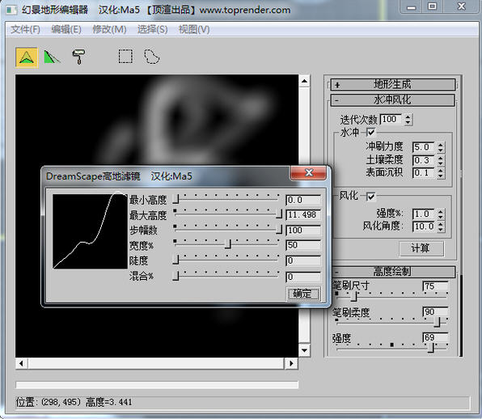
Task: Expand the 地形生成 rollout
Action: 392,85
